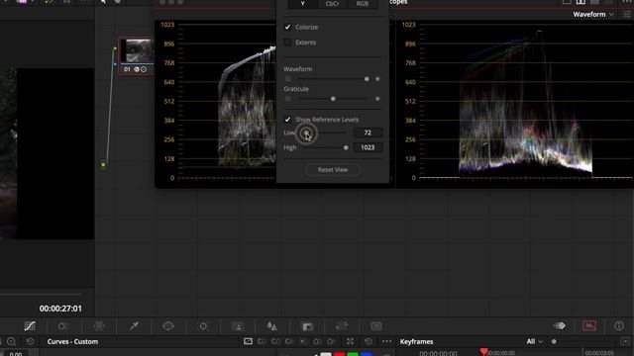Toggle the Colorize checkbox
The width and height of the screenshot is (634, 356).
pos(287,27)
